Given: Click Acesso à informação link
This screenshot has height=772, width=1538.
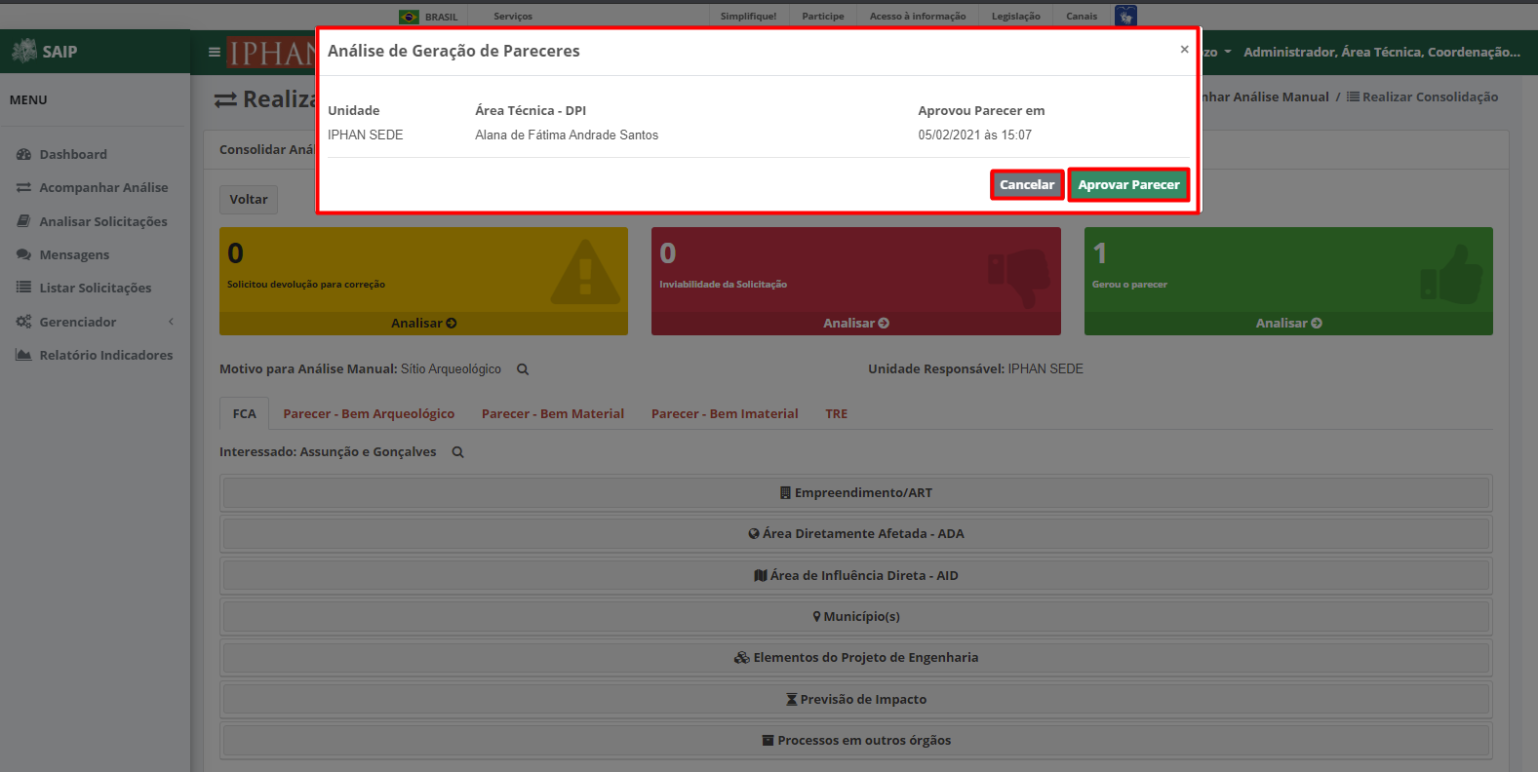Looking at the screenshot, I should 918,17.
